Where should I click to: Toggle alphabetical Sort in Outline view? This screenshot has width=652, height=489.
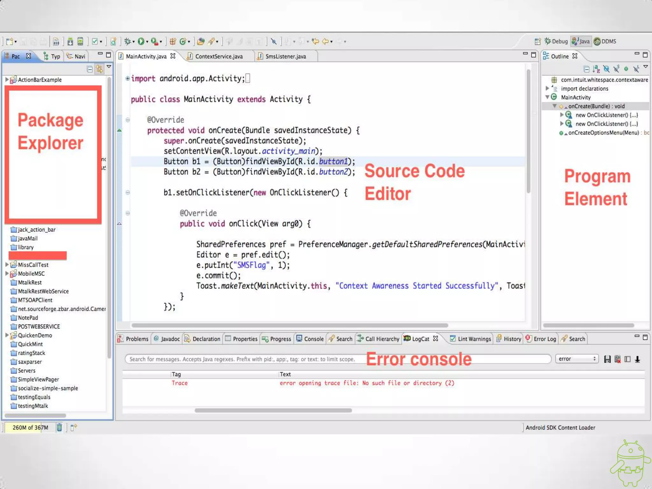point(596,69)
